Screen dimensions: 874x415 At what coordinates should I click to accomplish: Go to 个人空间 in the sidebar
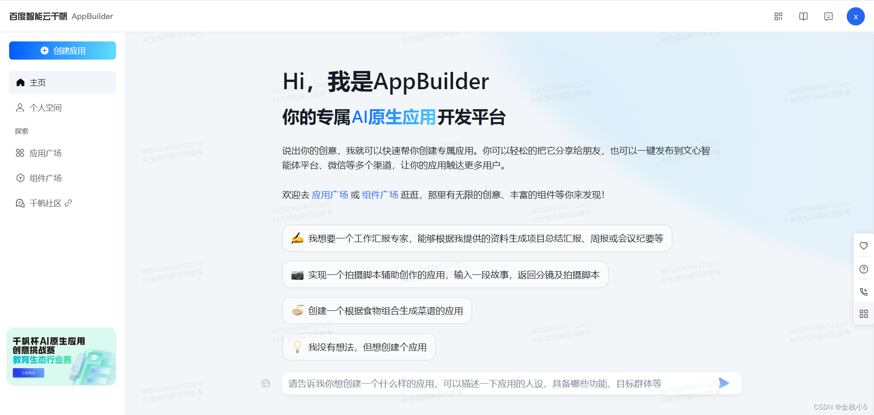click(46, 107)
